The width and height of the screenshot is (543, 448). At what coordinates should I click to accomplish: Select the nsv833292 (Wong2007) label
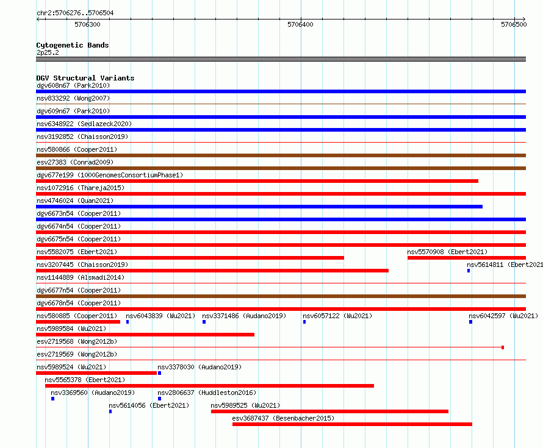tap(73, 98)
